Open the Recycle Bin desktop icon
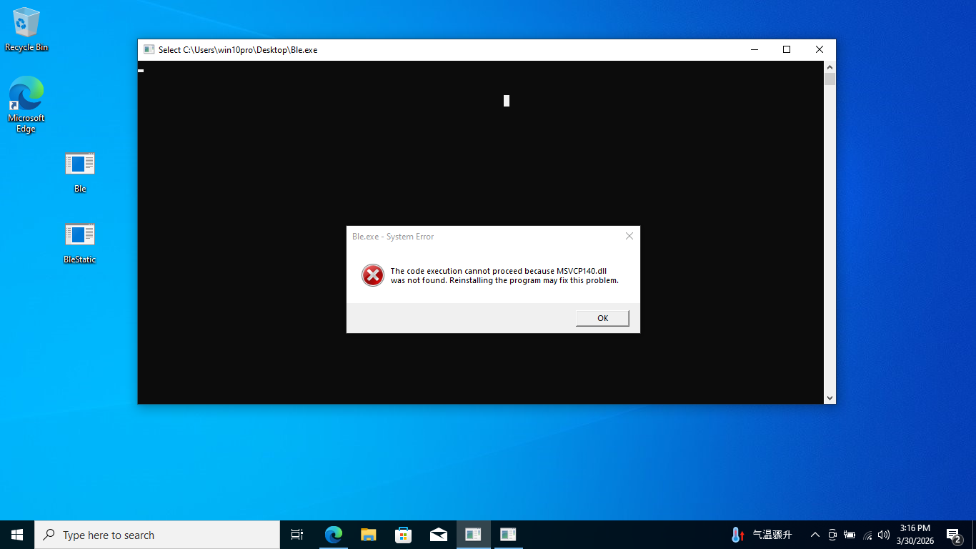This screenshot has width=976, height=549. coord(26,30)
